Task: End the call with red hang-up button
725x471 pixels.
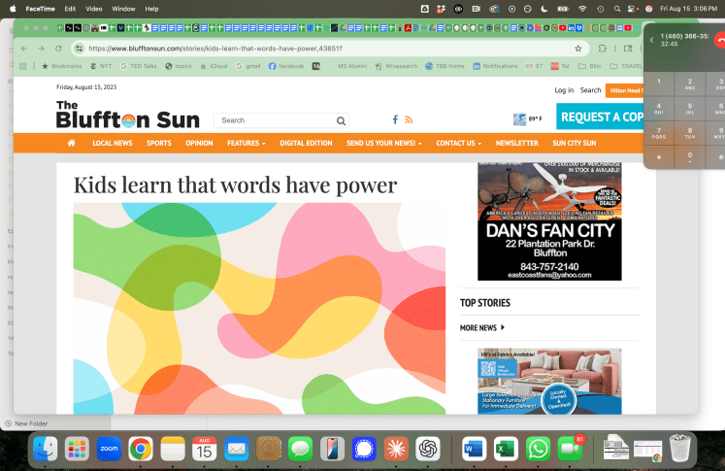Action: coord(719,40)
